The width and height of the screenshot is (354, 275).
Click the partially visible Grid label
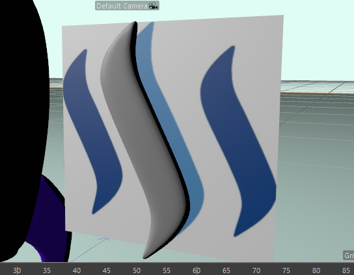tap(349, 256)
